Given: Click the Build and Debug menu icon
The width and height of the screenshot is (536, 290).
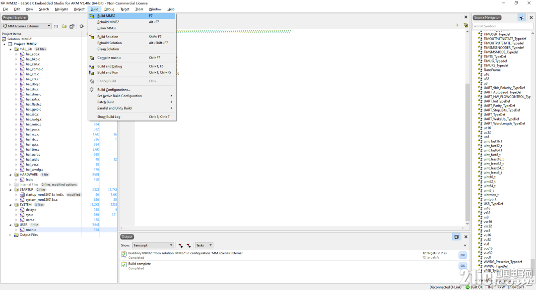Looking at the screenshot, I should point(92,66).
